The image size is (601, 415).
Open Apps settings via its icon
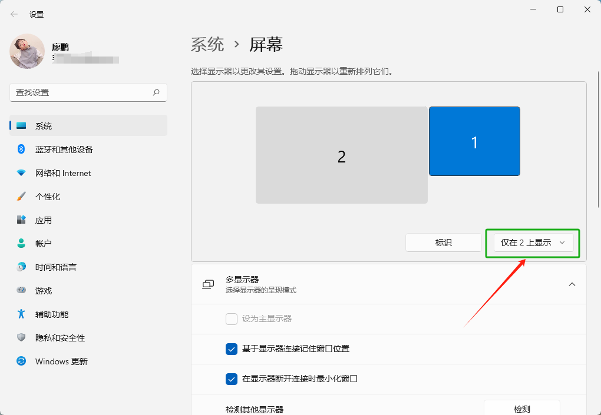click(x=21, y=220)
